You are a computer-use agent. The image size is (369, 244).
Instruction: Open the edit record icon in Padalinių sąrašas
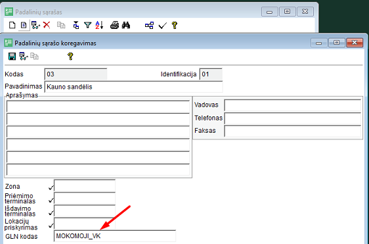click(24, 25)
